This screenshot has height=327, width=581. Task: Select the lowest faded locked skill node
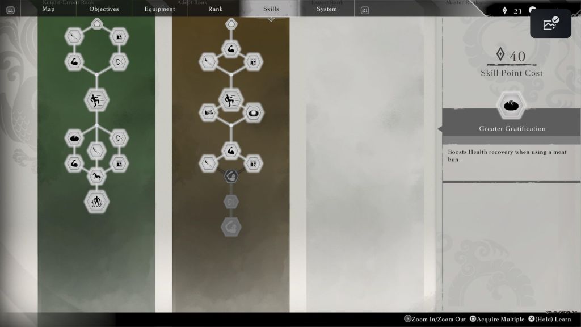pyautogui.click(x=230, y=226)
